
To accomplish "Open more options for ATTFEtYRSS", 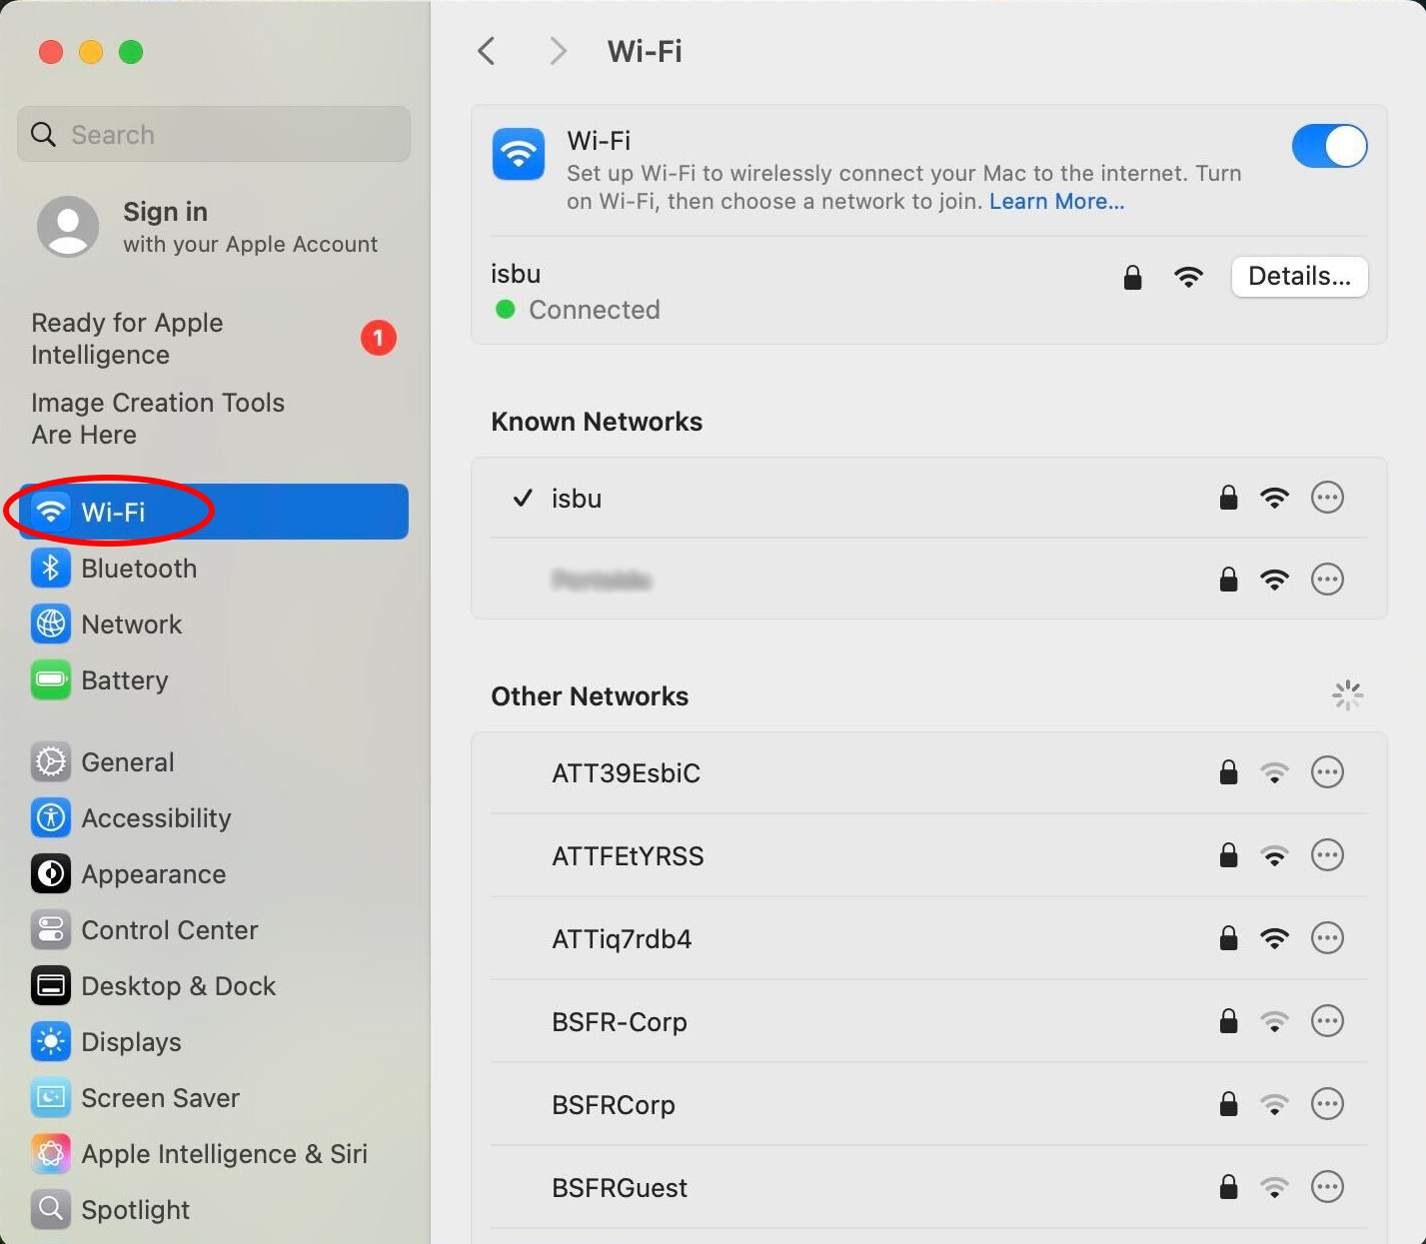I will coord(1327,855).
